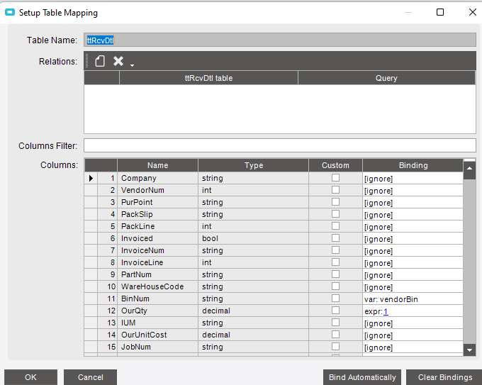The image size is (482, 385).
Task: Toggle Custom checkbox for PartNum
Action: pos(335,274)
